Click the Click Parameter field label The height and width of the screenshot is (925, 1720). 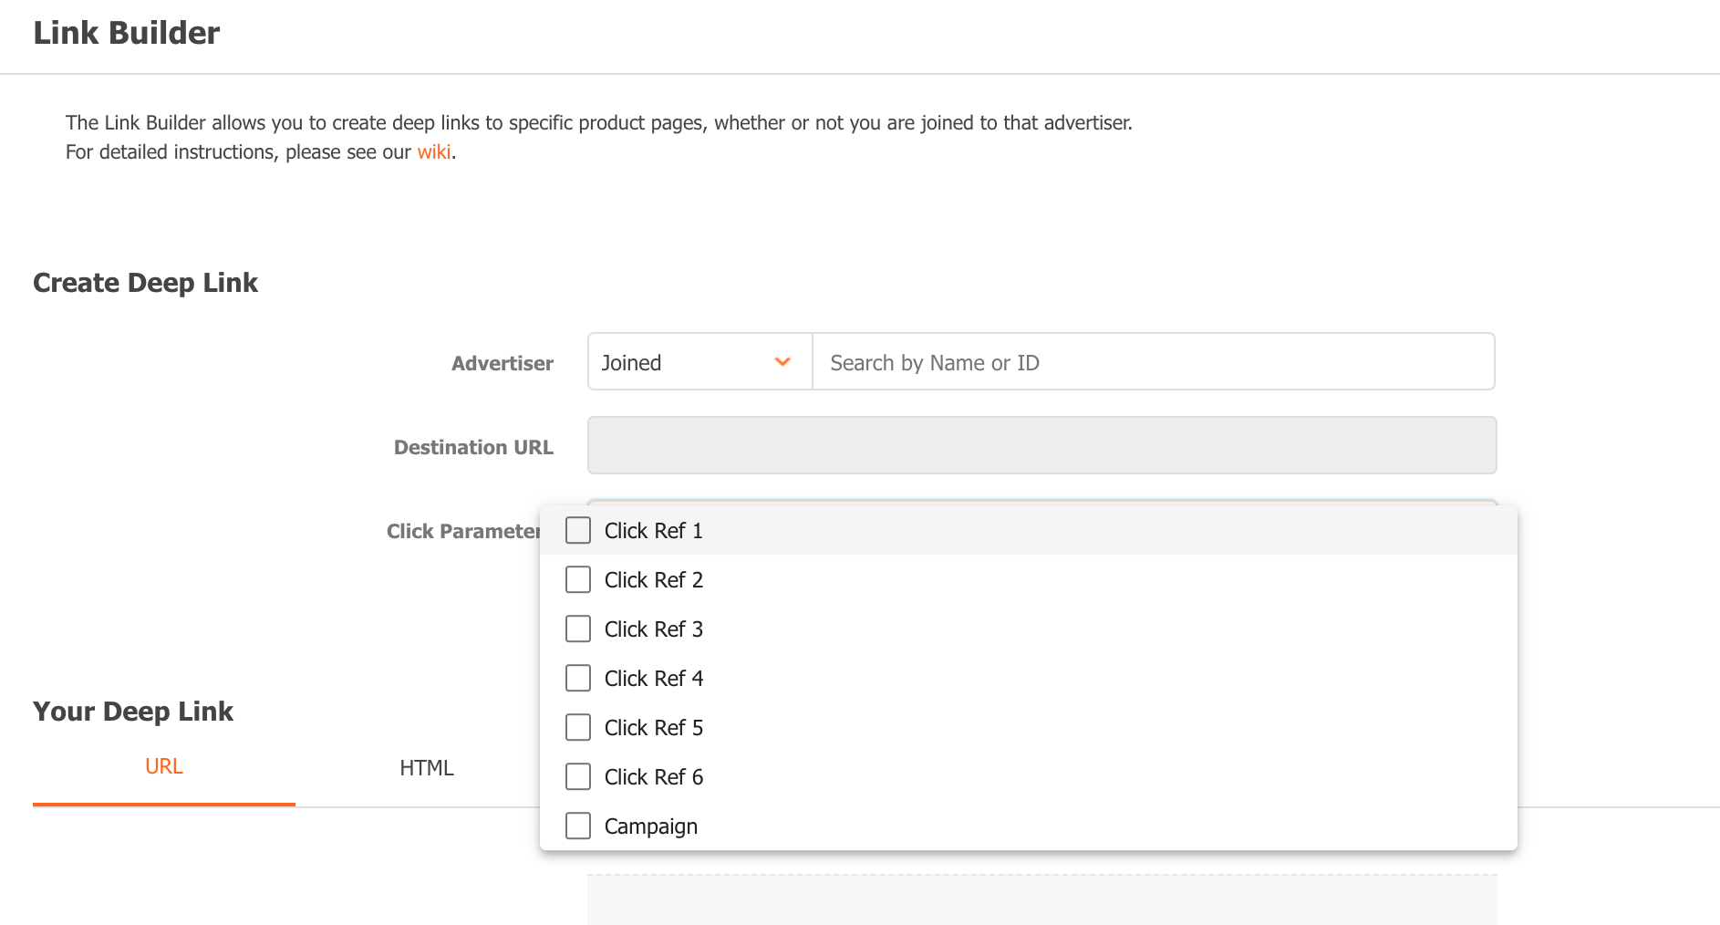[462, 531]
